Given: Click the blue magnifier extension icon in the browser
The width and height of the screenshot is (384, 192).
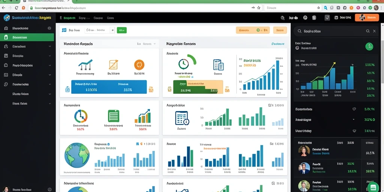Looking at the screenshot, I should point(325,8).
